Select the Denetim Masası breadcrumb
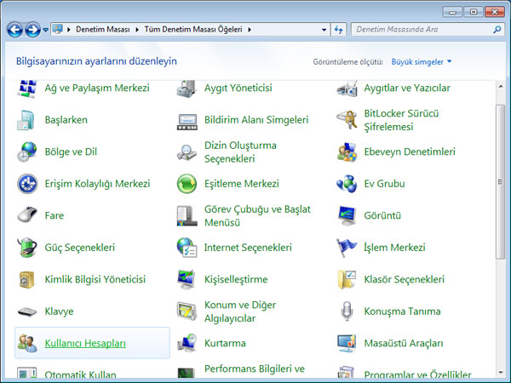 click(103, 30)
